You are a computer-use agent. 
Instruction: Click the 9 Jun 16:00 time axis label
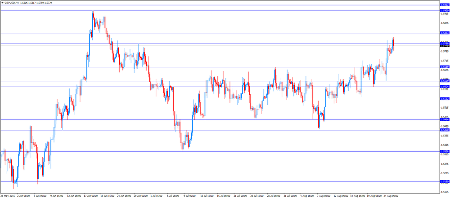57,196
